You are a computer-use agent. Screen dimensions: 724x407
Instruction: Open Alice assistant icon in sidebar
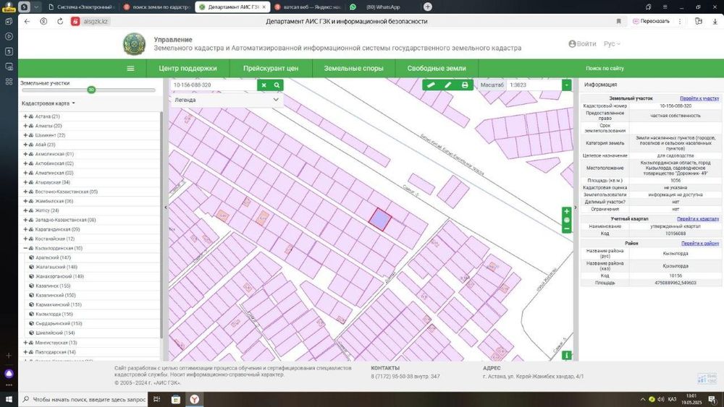coord(9,374)
